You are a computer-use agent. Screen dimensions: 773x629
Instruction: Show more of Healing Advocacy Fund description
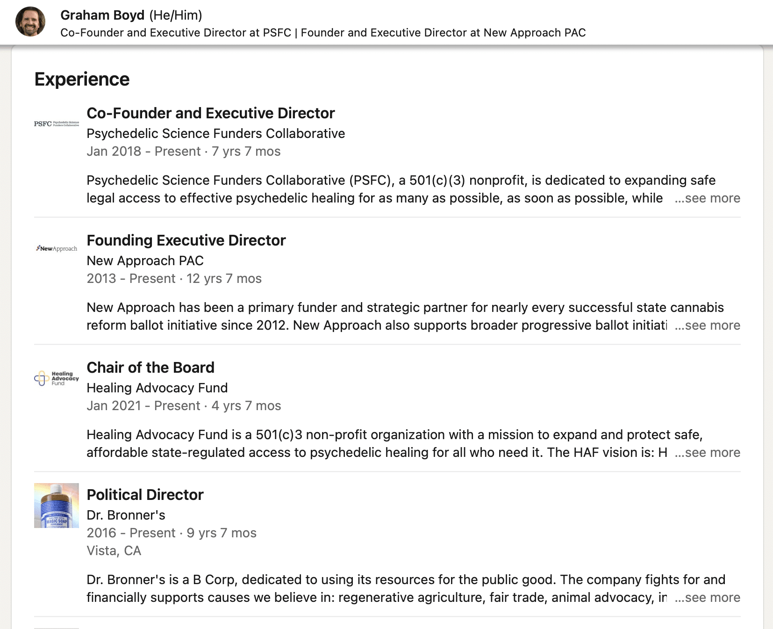pos(707,453)
